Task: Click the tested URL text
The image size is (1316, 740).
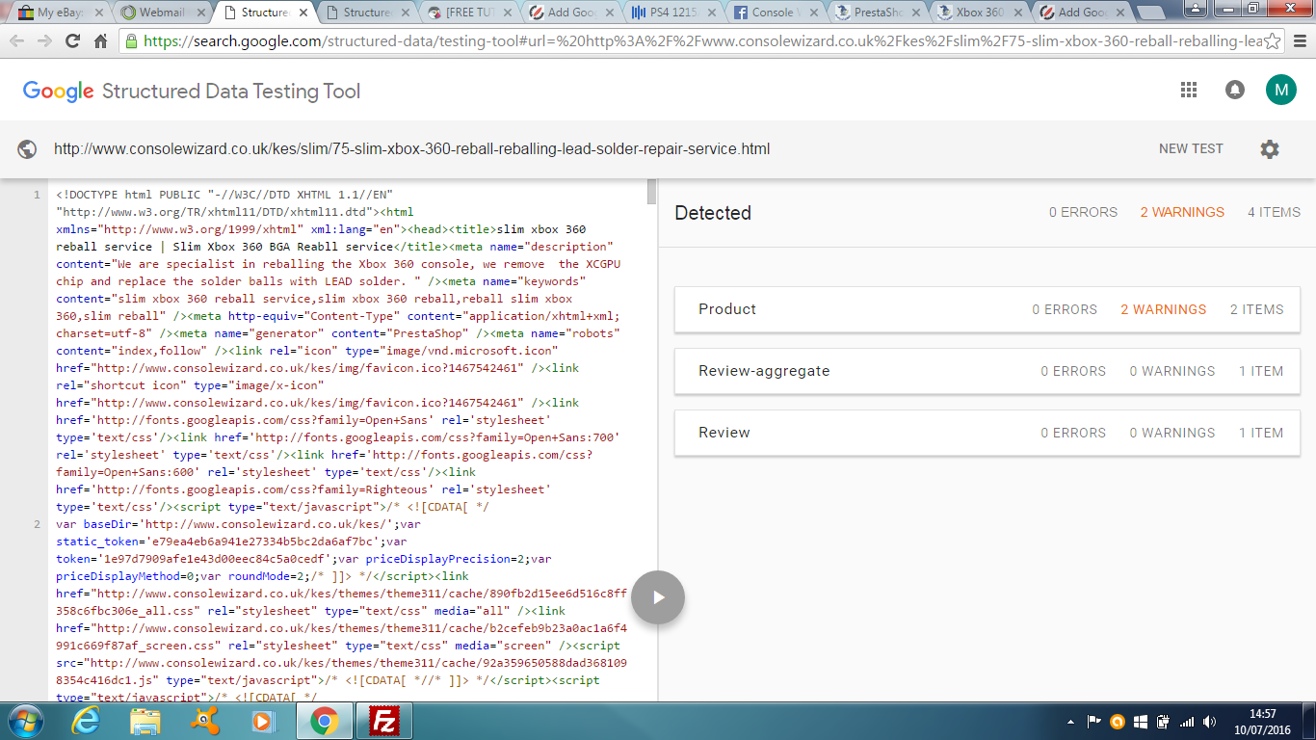Action: coord(411,149)
